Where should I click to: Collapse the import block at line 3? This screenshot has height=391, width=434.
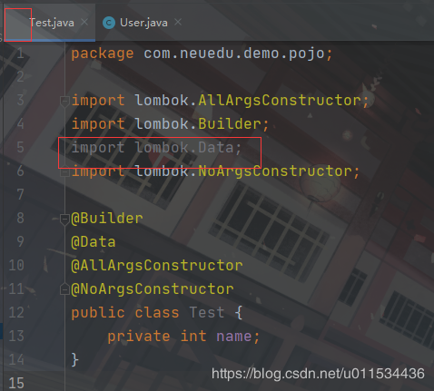pos(64,102)
